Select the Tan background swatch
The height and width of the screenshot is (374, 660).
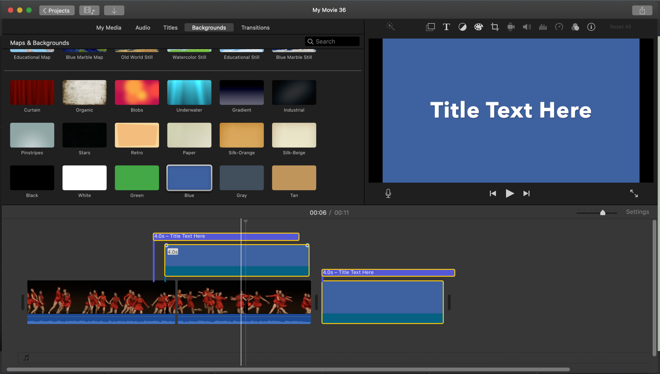(294, 178)
